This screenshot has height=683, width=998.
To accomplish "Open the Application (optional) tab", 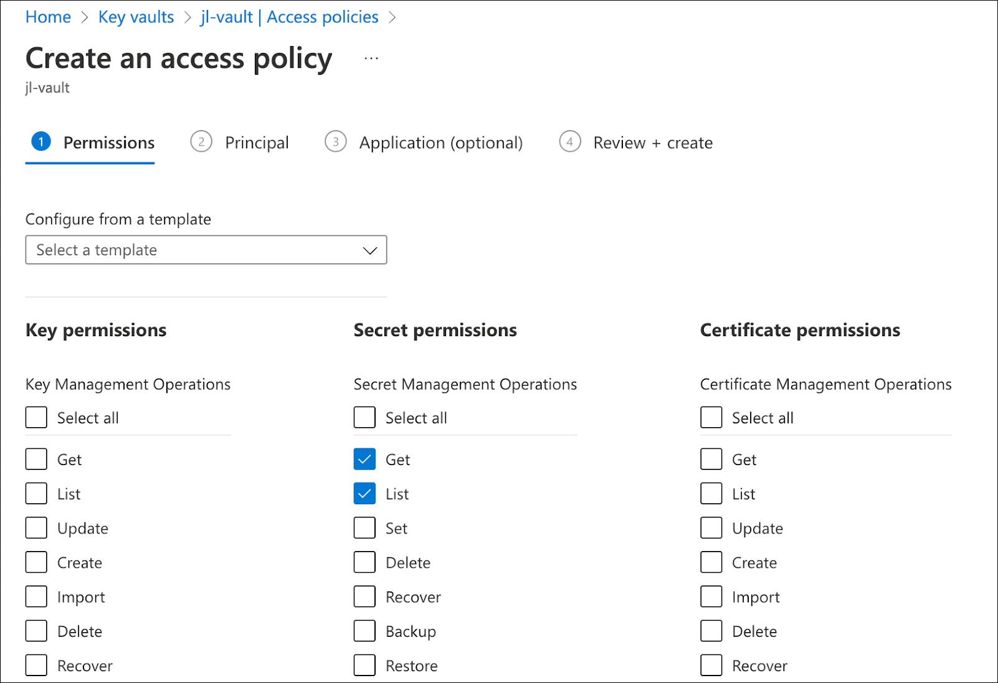I will tap(440, 143).
